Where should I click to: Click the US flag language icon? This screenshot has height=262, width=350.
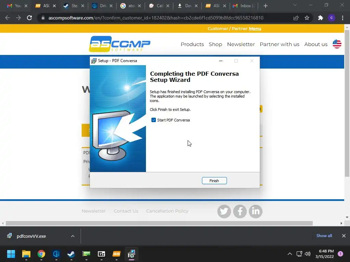click(337, 44)
